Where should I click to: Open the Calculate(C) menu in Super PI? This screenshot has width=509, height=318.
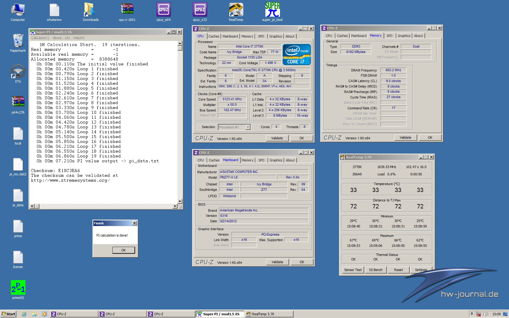click(40, 38)
